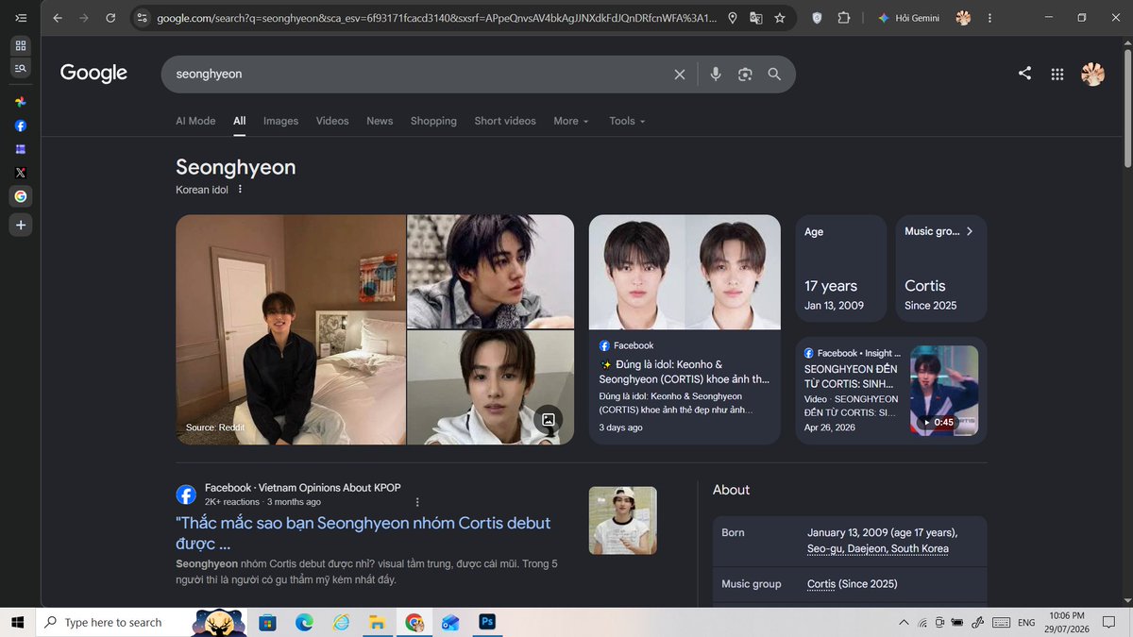Open File Explorer from taskbar
The height and width of the screenshot is (637, 1133).
click(377, 623)
